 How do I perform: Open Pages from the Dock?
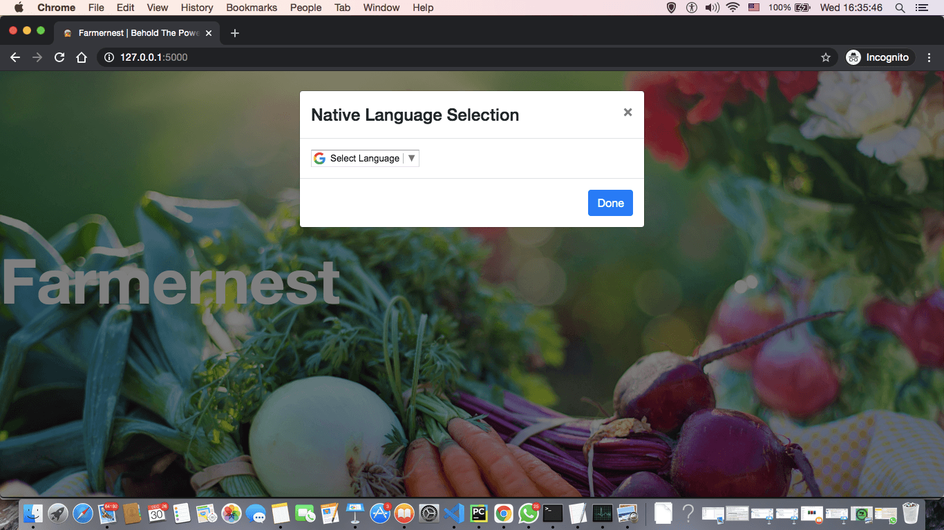pos(330,513)
